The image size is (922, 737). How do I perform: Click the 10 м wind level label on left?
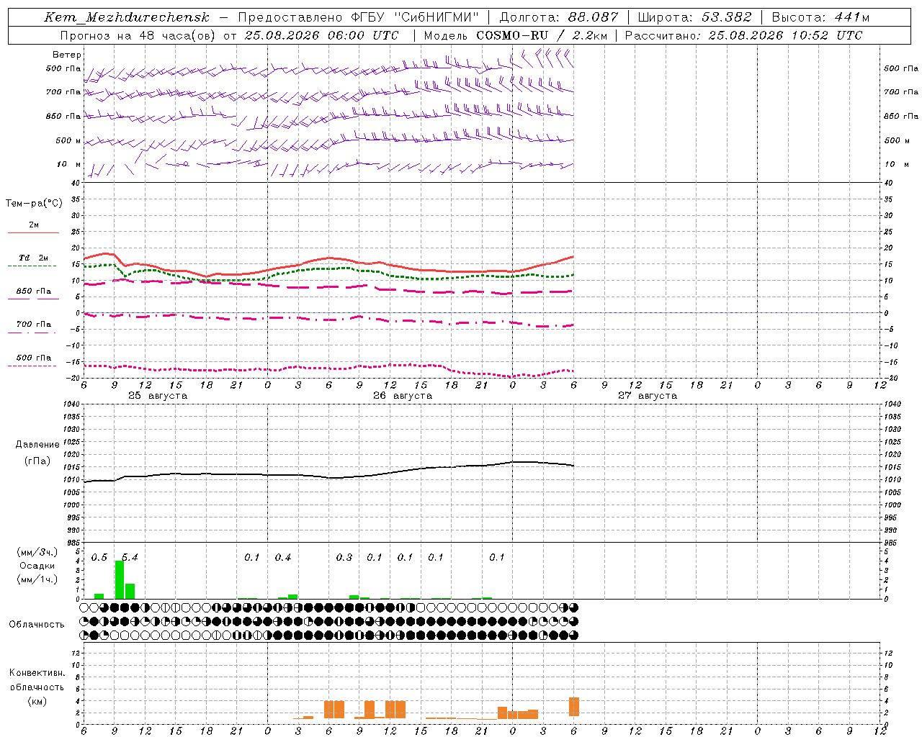coord(69,165)
